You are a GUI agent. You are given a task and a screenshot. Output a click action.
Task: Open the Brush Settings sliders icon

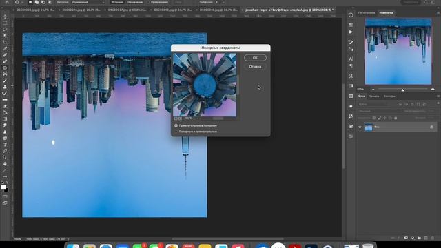click(351, 49)
